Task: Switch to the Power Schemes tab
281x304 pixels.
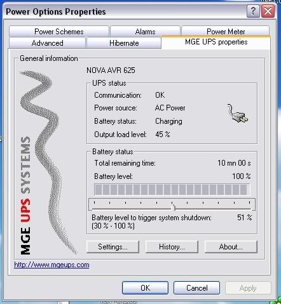Action: coord(59,32)
